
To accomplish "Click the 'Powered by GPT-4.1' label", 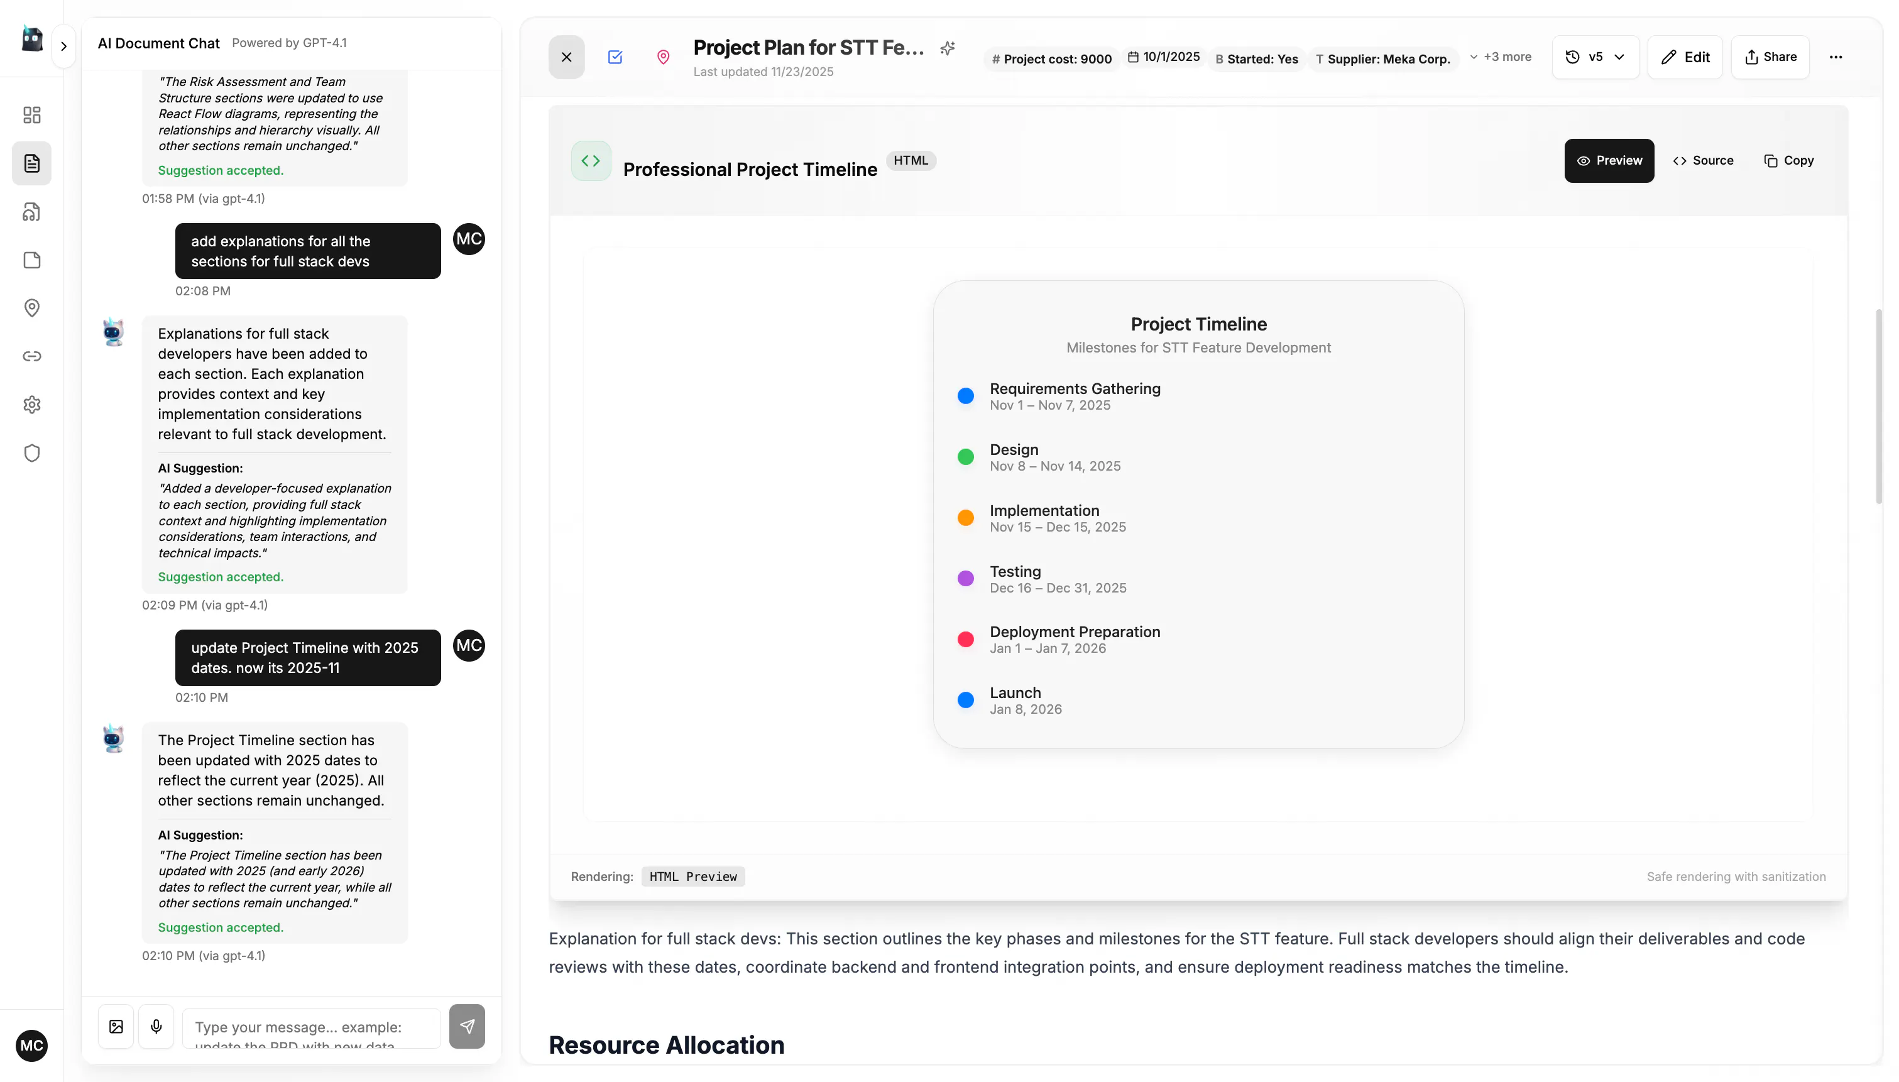I will tap(289, 43).
